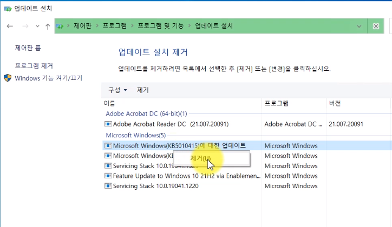Screen dimensions: 392x227
Task: Click the Adobe Acrobat Reader DC row icon
Action: tap(108, 124)
